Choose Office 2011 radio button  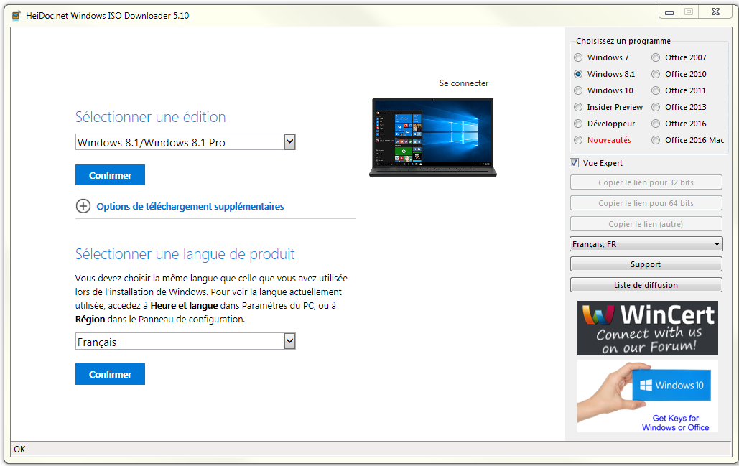(x=656, y=90)
